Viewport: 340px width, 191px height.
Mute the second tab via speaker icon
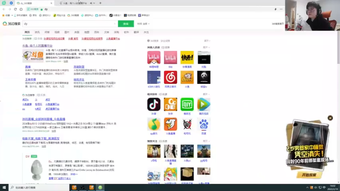[x=91, y=3]
